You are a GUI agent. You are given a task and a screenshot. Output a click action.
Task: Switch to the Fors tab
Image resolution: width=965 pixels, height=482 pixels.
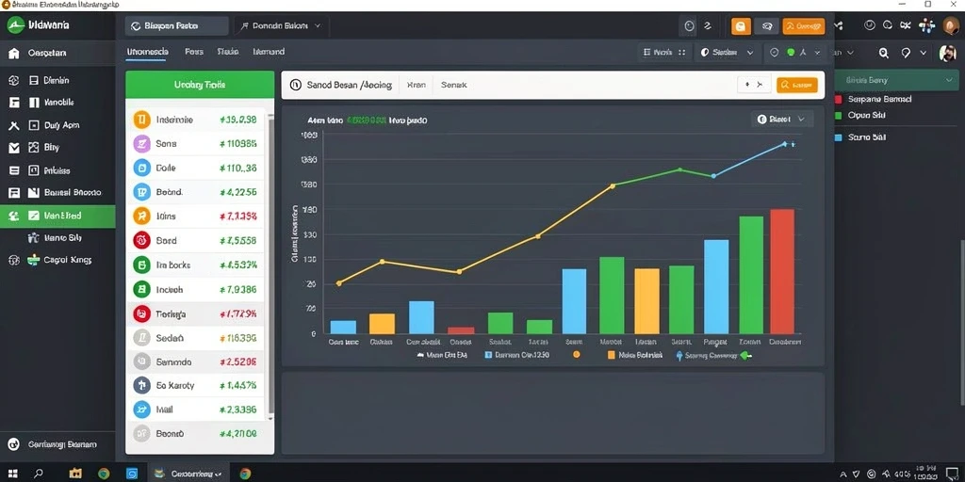pos(194,53)
